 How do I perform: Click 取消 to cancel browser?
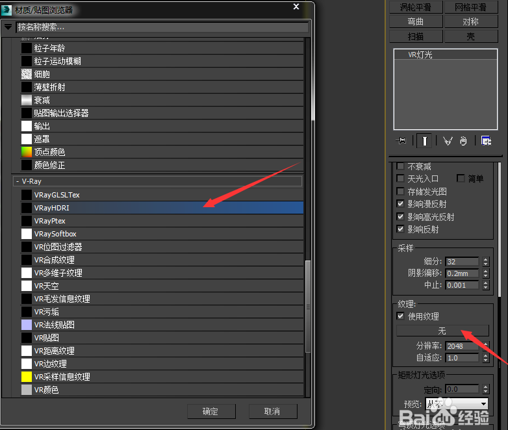[x=273, y=411]
